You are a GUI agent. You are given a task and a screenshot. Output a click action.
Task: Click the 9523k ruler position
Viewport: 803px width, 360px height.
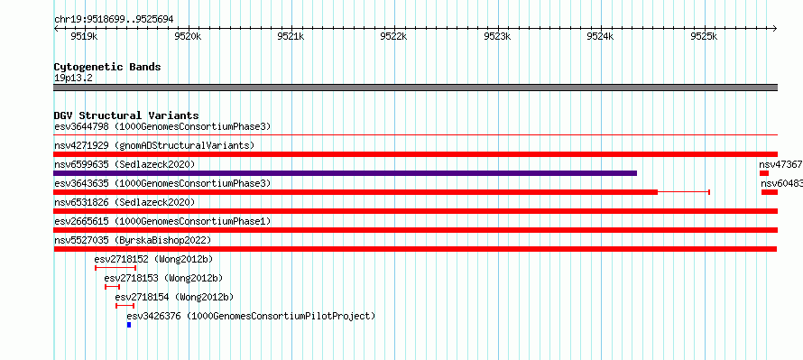tap(498, 36)
